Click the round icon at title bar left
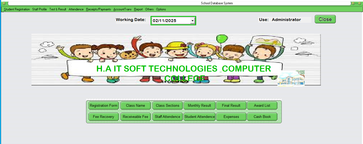The image size is (363, 144). click(x=4, y=3)
